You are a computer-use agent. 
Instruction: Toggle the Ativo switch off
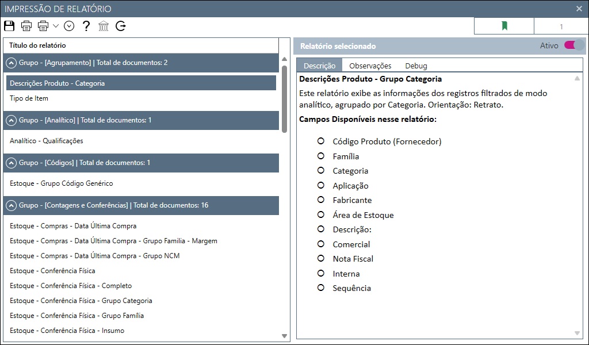[x=574, y=45]
